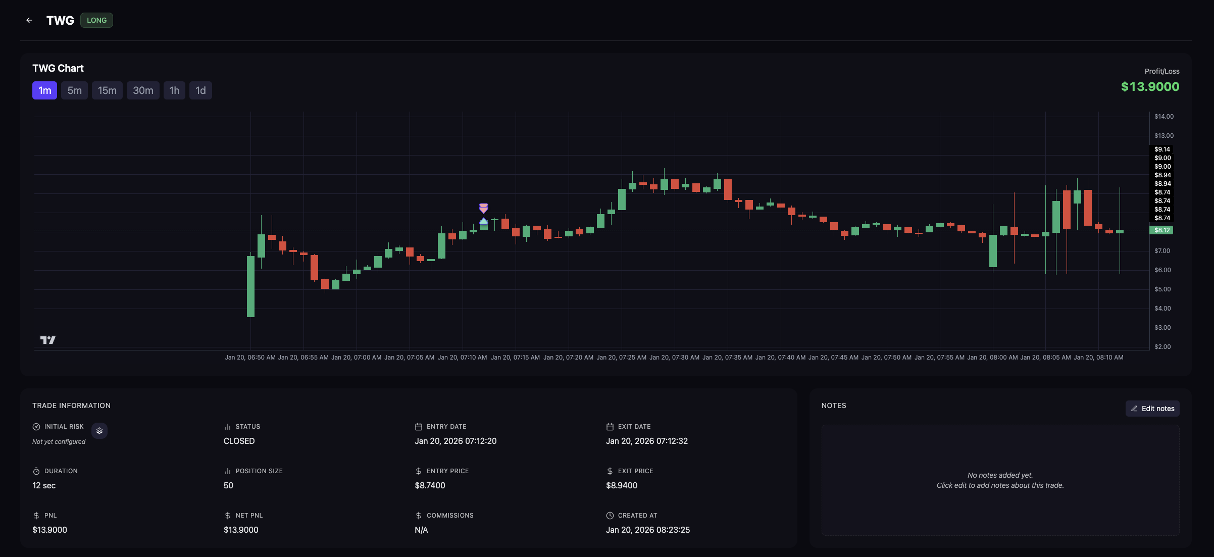This screenshot has width=1214, height=557.
Task: Select the 1h chart interval
Action: 174,90
